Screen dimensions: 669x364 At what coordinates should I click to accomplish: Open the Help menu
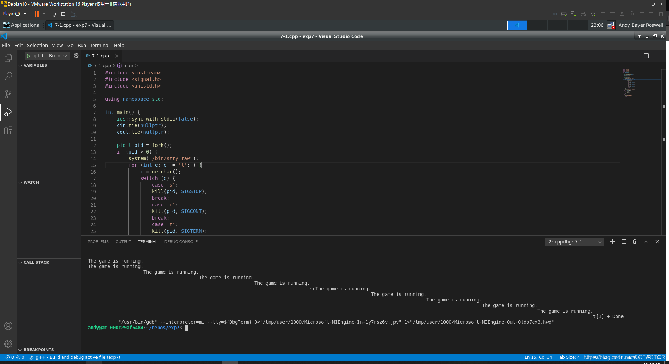pos(119,45)
